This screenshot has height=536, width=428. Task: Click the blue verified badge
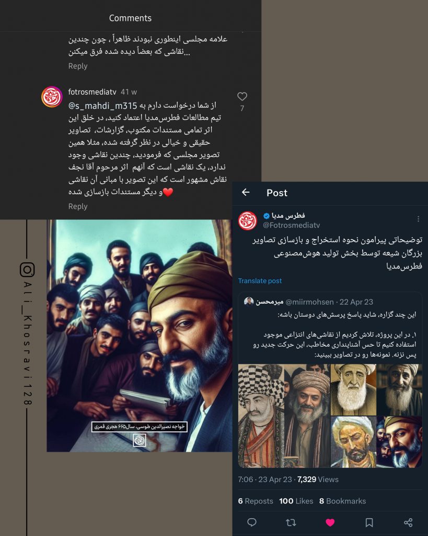point(266,216)
